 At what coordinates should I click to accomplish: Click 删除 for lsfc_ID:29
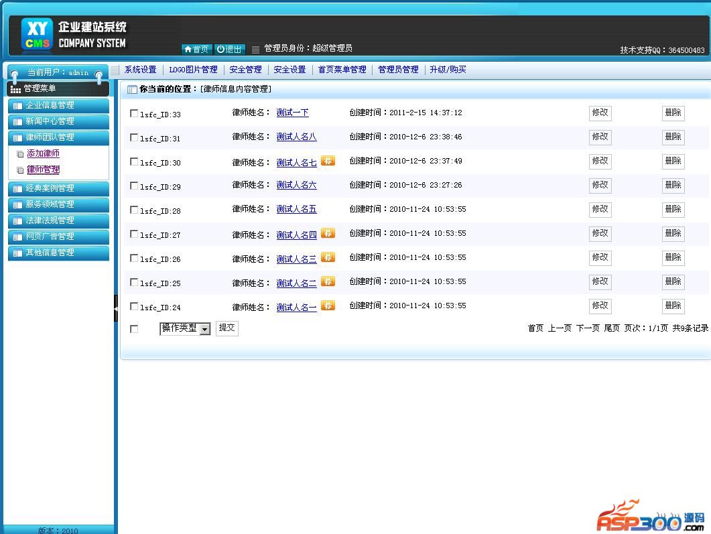tap(673, 185)
